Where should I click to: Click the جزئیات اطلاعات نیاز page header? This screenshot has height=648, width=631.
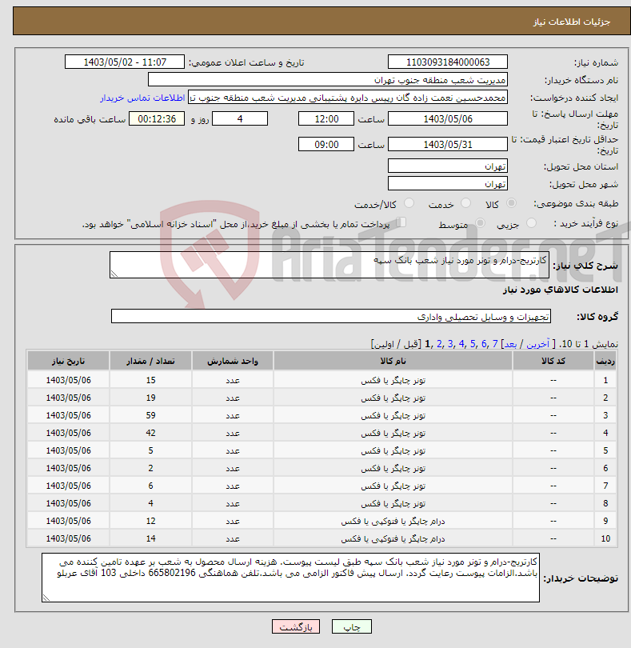pos(571,22)
